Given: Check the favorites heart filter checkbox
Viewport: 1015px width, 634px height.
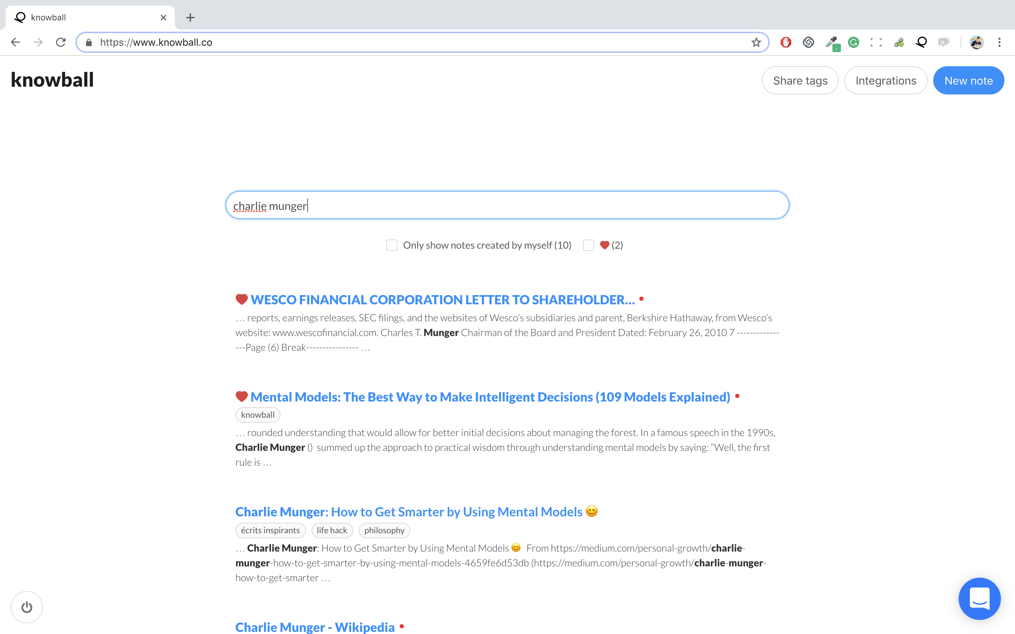Looking at the screenshot, I should (589, 245).
